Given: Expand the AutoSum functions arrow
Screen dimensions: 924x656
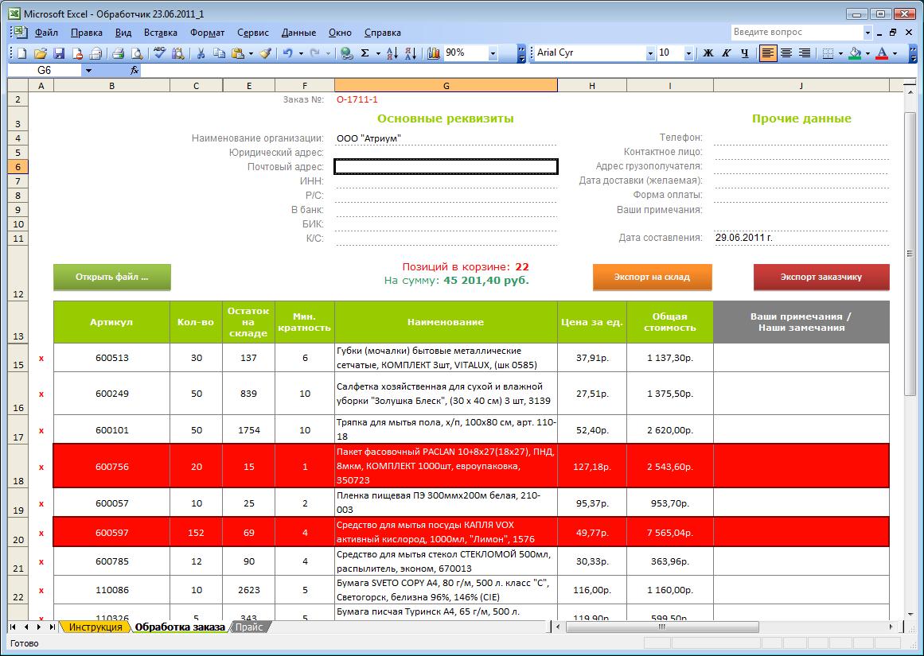Looking at the screenshot, I should (x=379, y=53).
